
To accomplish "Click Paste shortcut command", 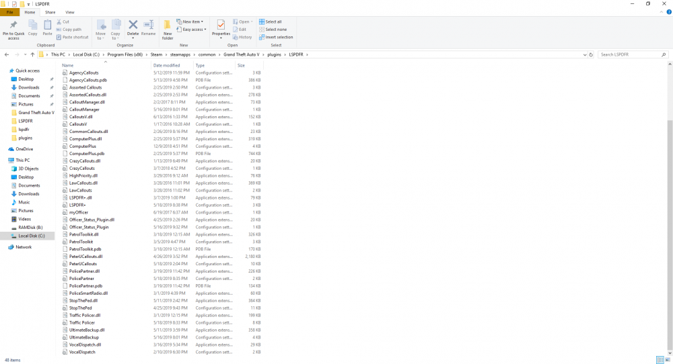I will (x=72, y=37).
